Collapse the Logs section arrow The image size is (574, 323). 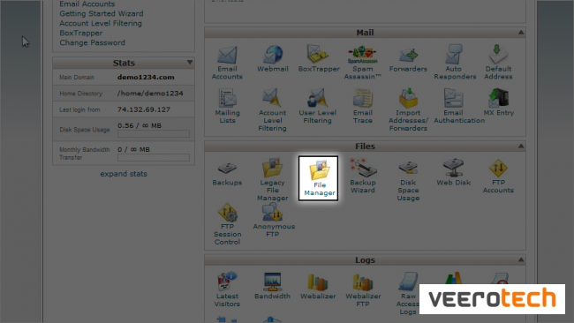click(520, 259)
